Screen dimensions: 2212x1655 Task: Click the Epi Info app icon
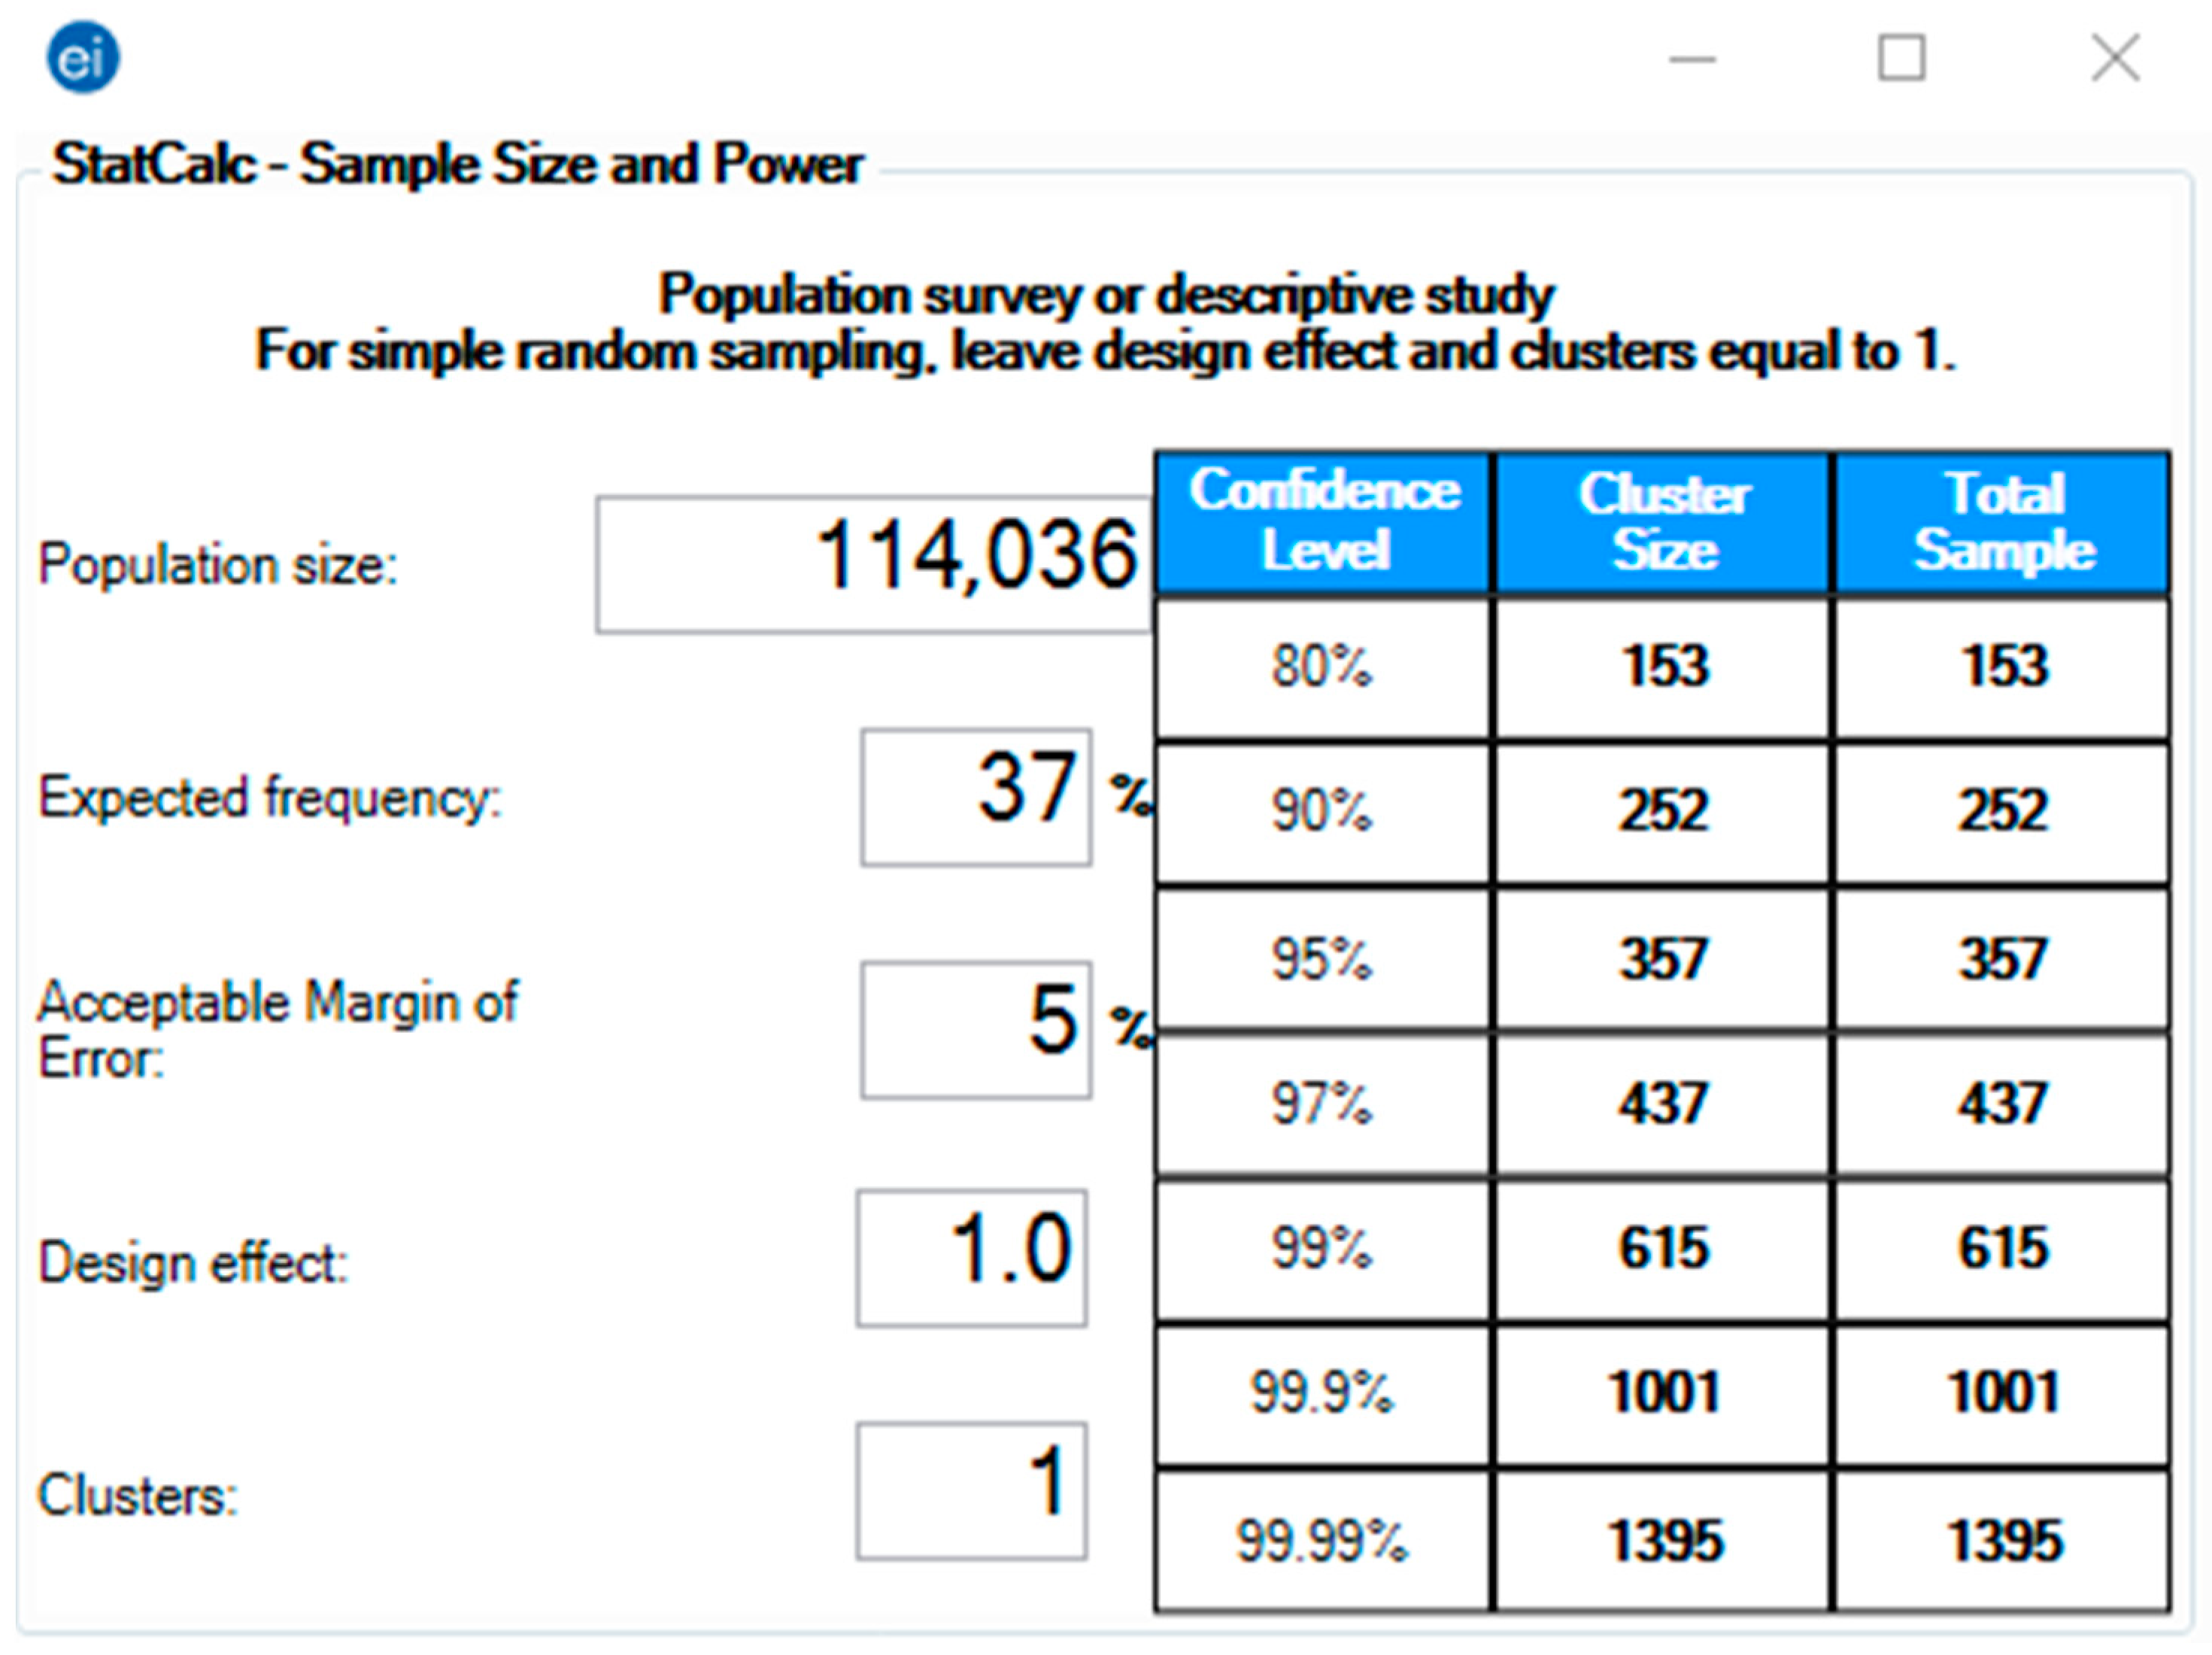82,58
